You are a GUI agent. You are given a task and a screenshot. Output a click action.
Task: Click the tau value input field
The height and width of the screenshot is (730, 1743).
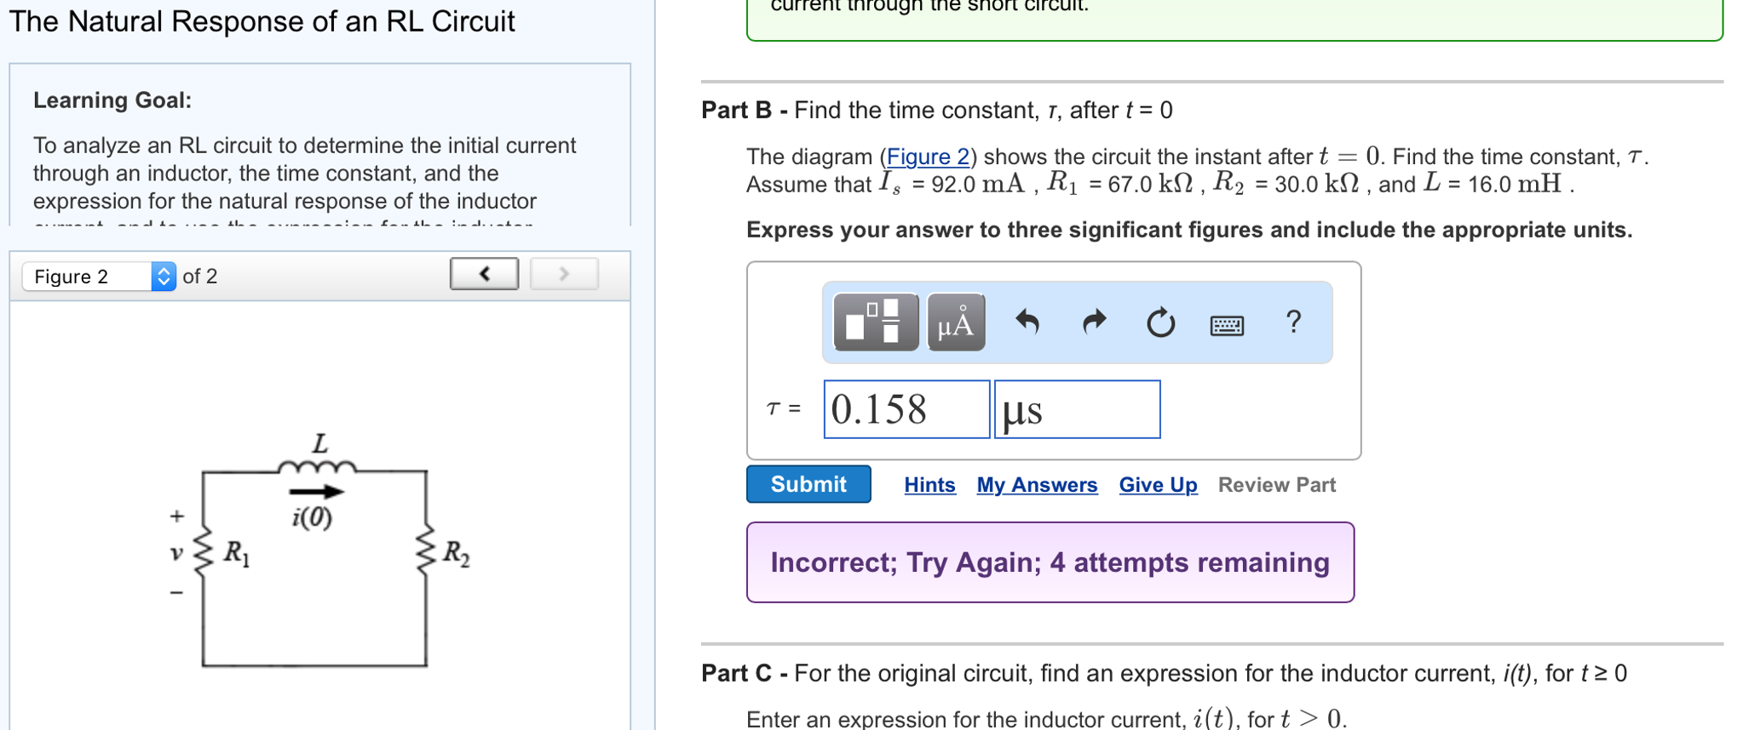tap(906, 409)
